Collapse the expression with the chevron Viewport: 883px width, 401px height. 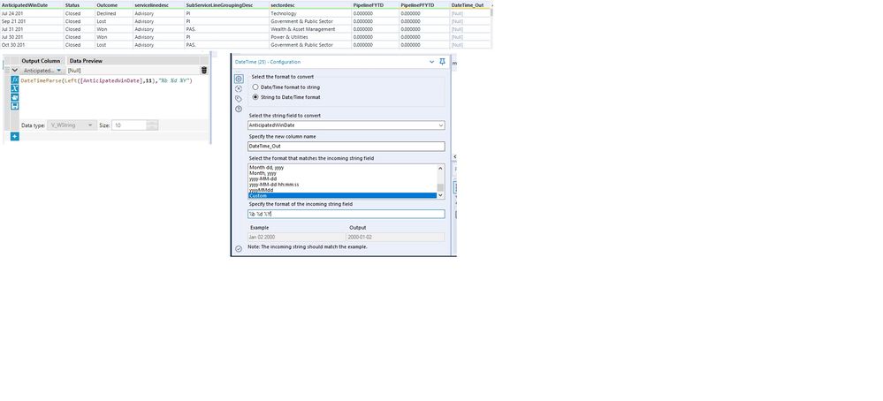pyautogui.click(x=15, y=71)
